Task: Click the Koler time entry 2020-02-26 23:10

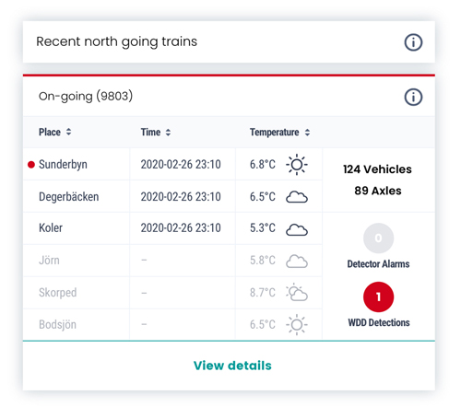Action: click(181, 228)
